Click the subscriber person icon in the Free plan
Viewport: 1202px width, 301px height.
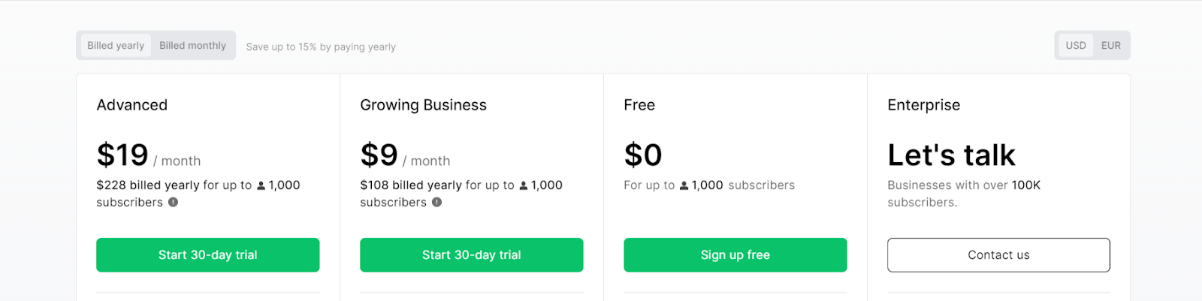pyautogui.click(x=684, y=185)
